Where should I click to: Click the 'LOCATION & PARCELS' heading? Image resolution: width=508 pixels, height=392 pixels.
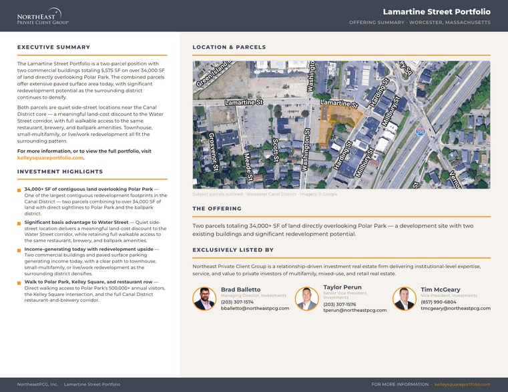pos(229,47)
